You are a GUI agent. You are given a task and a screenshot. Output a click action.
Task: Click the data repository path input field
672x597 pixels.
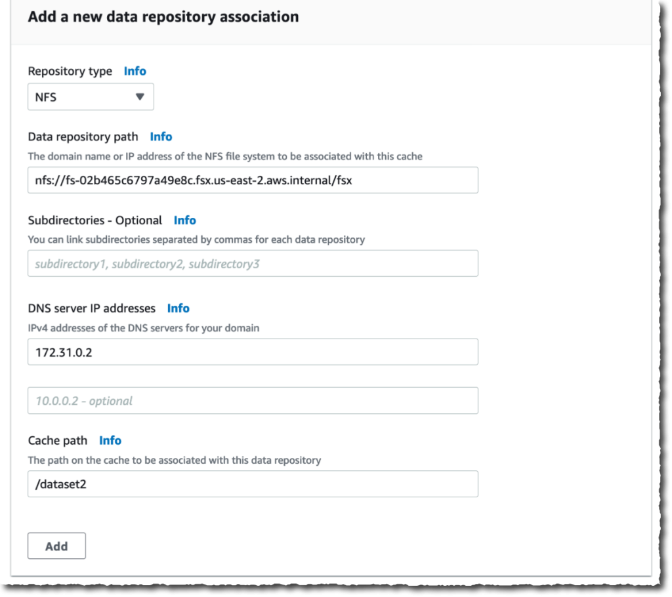[253, 180]
